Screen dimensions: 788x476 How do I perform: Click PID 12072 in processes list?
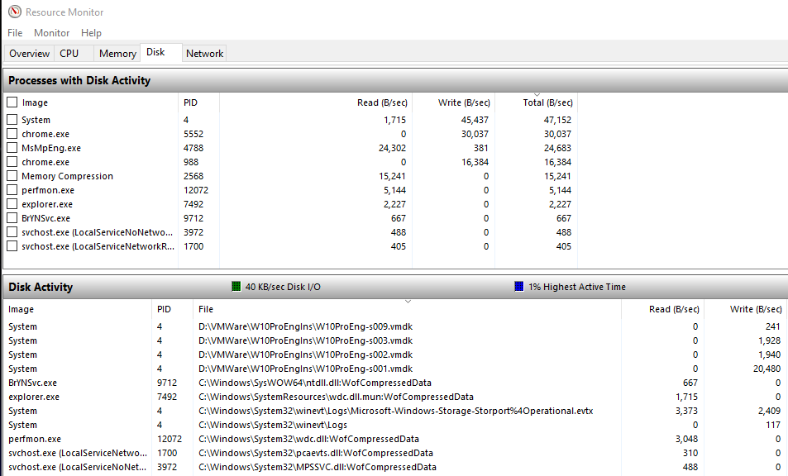point(196,190)
